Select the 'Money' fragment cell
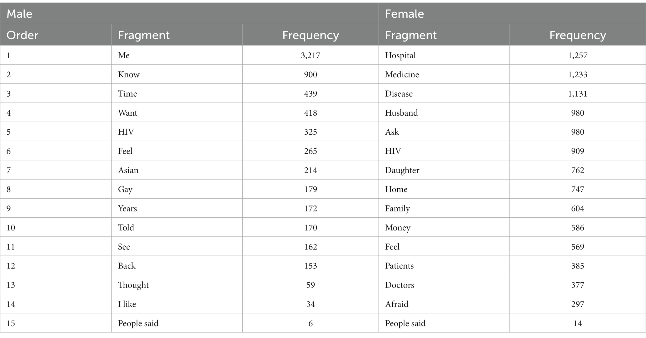Screen dimensions: 646x338 pos(444,227)
